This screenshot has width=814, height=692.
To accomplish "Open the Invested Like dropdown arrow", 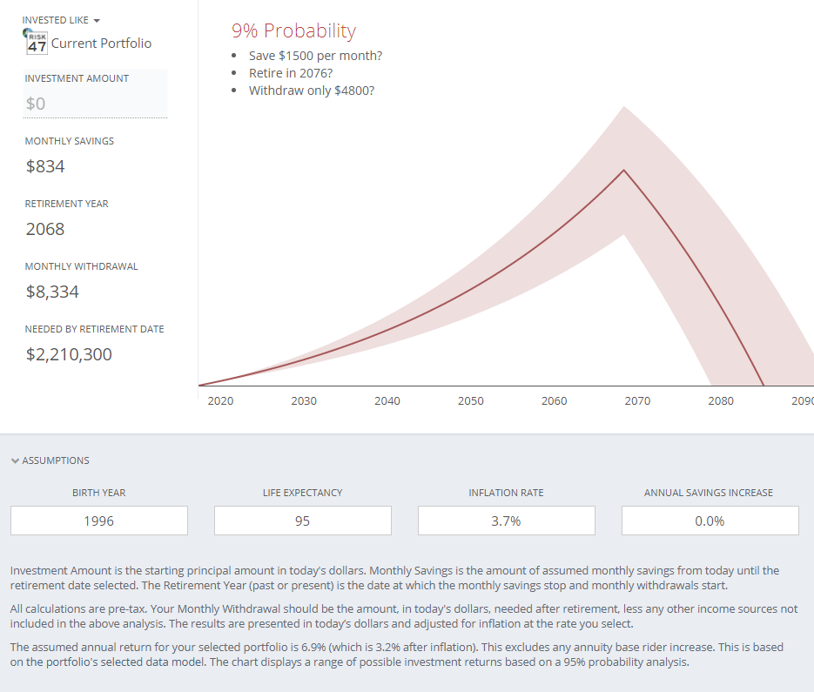I will (x=96, y=21).
